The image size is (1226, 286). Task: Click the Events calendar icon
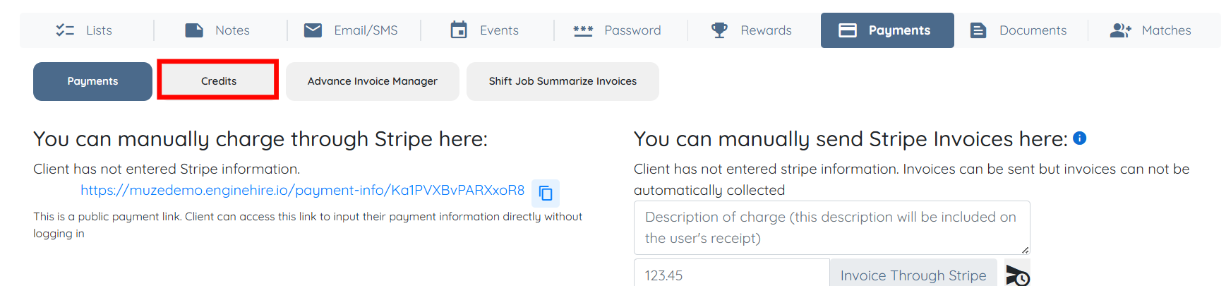click(459, 30)
